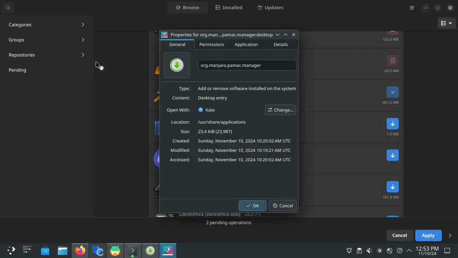This screenshot has height=258, width=458.
Task: Click the Properties dialog title bar icon
Action: click(164, 35)
